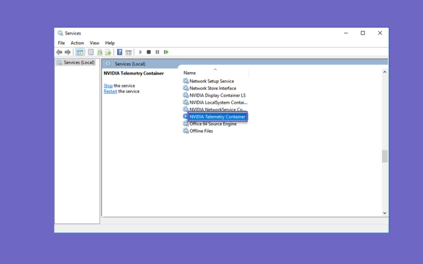Click the scrollbar down arrow
Image resolution: width=423 pixels, height=264 pixels.
click(385, 213)
